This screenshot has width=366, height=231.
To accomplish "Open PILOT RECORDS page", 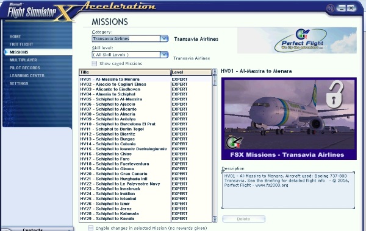I will [x=25, y=67].
